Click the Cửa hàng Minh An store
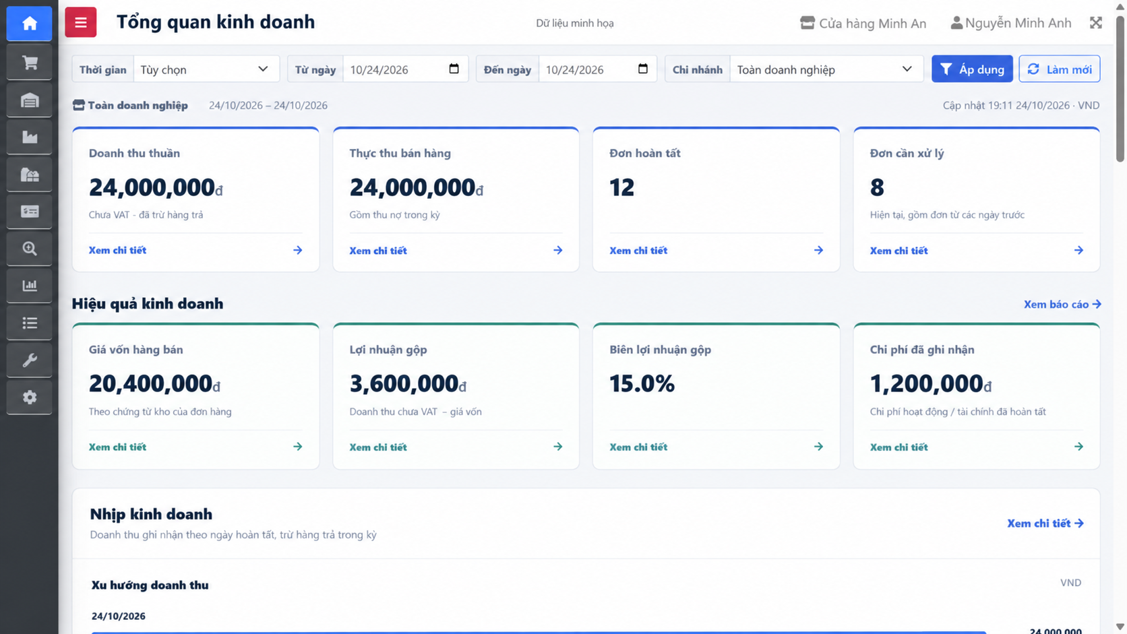 pyautogui.click(x=863, y=23)
